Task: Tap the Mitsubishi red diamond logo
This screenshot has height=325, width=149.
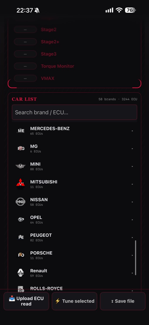Action: tap(21, 184)
